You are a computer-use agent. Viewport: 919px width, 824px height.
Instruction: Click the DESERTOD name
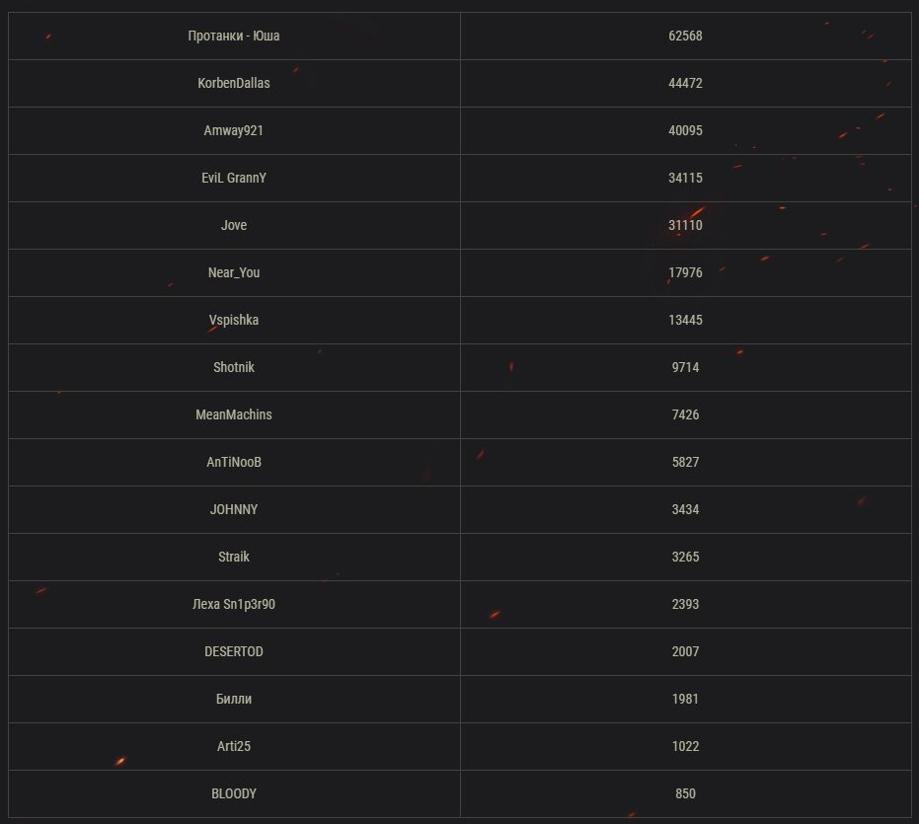click(234, 651)
